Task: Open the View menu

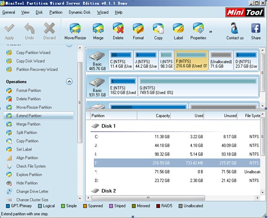Action: [x=25, y=12]
